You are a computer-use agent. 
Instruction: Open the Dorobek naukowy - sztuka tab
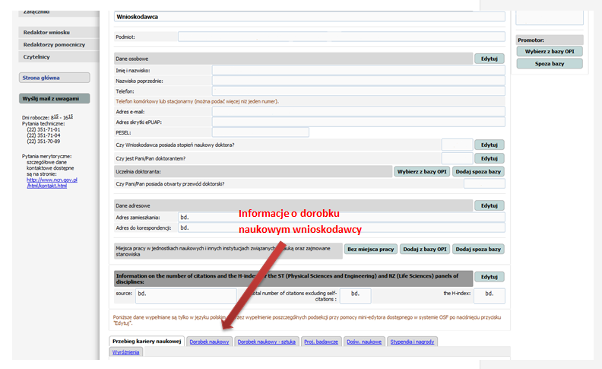267,342
